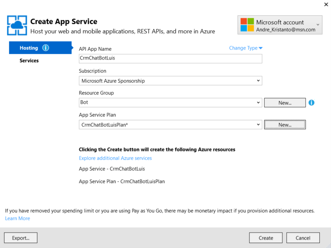This screenshot has height=248, width=331.
Task: Close the Create App Service dialog
Action: click(325, 4)
